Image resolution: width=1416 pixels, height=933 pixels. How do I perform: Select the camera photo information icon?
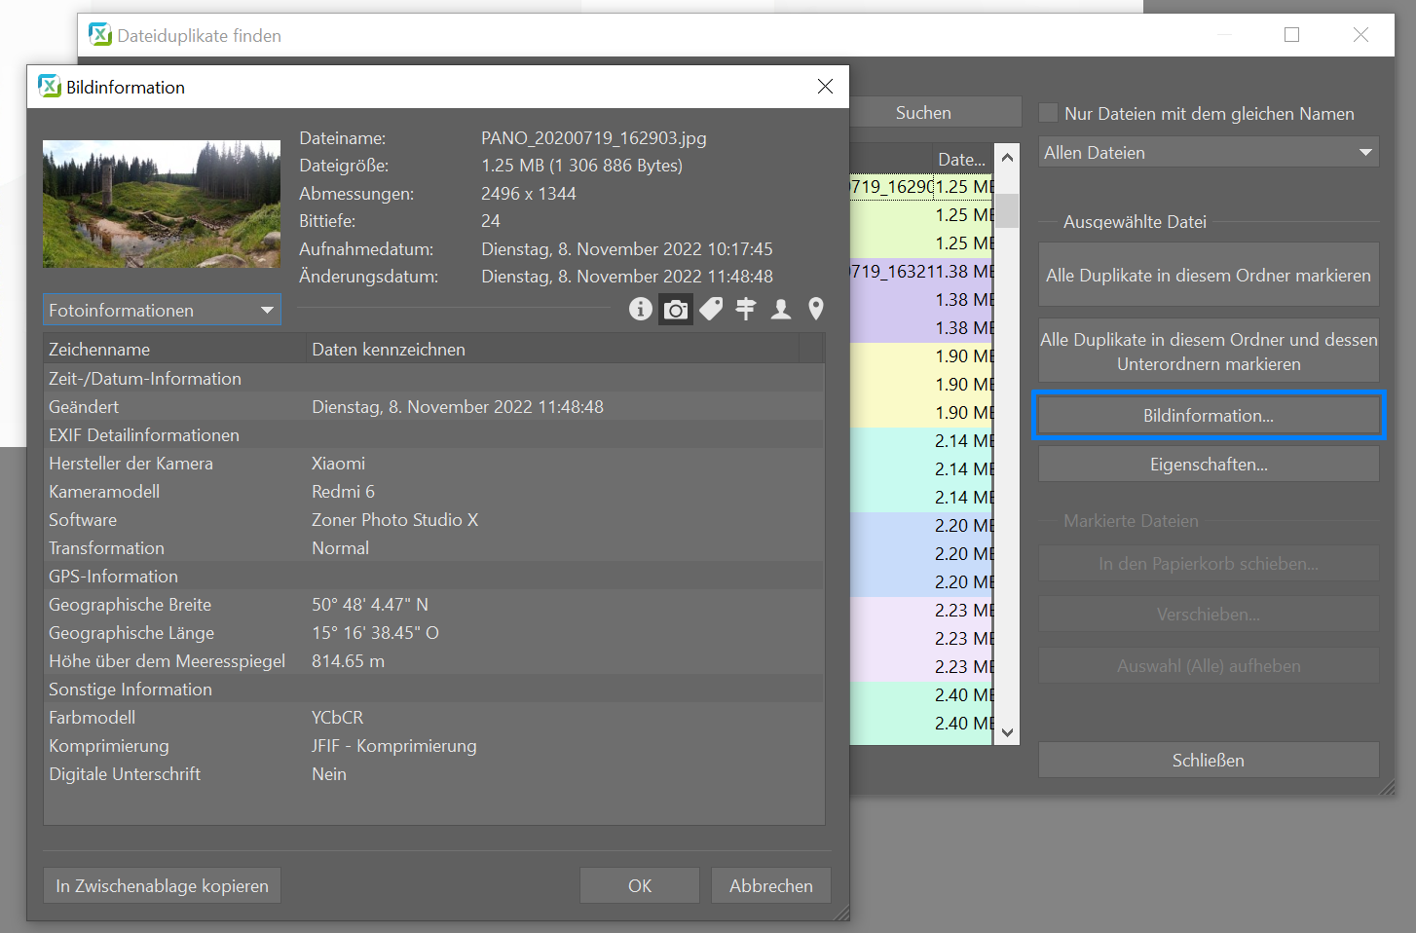[676, 310]
